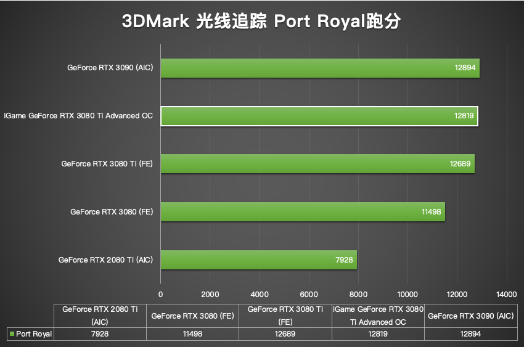Click the 7928 bar data label
This screenshot has width=524, height=347.
coord(344,260)
